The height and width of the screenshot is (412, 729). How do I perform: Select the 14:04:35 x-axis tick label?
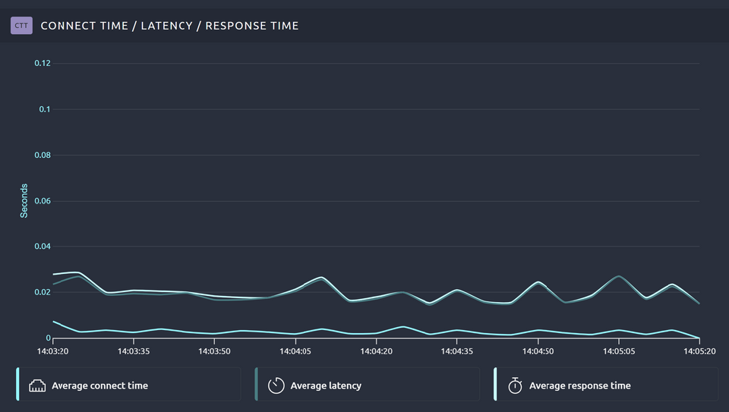pyautogui.click(x=457, y=351)
